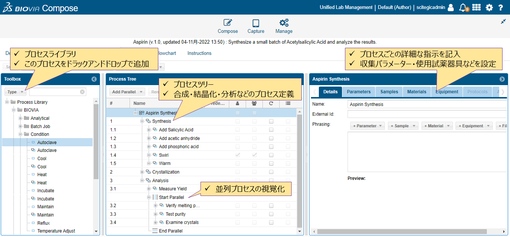Click the scitegicadmin username

pyautogui.click(x=431, y=7)
